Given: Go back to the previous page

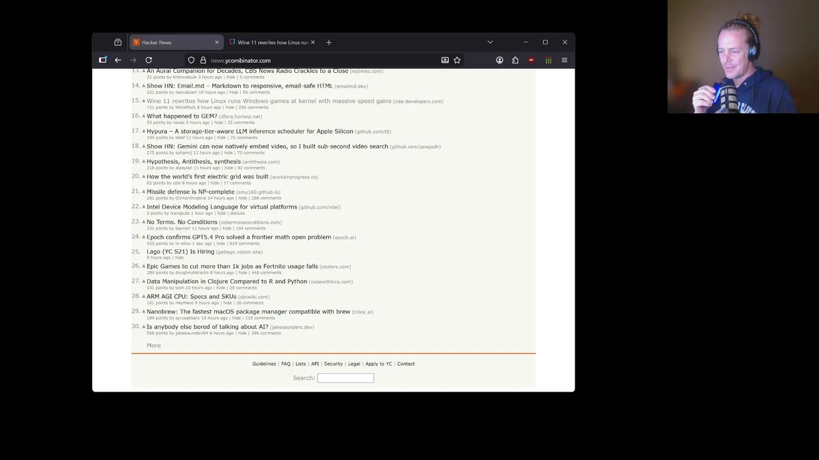Looking at the screenshot, I should (118, 60).
